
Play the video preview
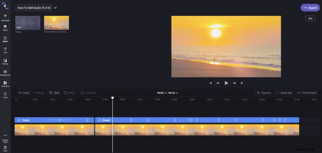click(x=226, y=83)
